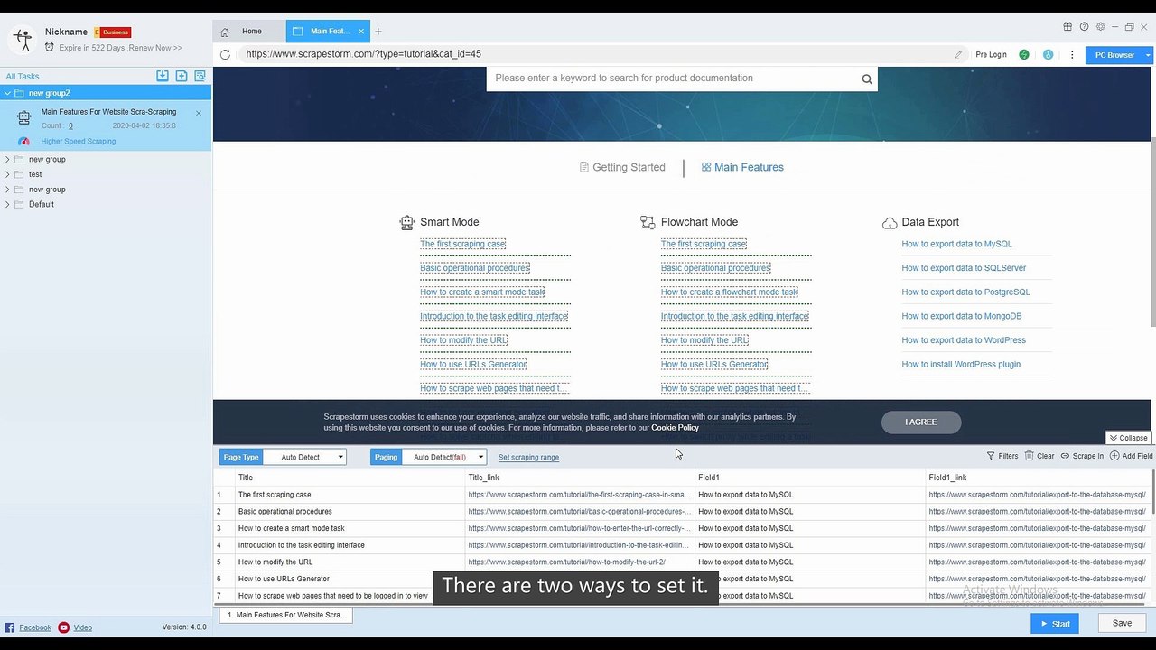The height and width of the screenshot is (650, 1156).
Task: Click the blue key circle icon
Action: pyautogui.click(x=1049, y=54)
